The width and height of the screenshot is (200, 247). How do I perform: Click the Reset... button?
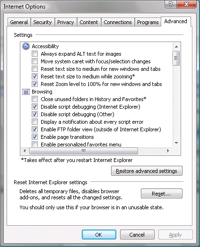tap(162, 194)
